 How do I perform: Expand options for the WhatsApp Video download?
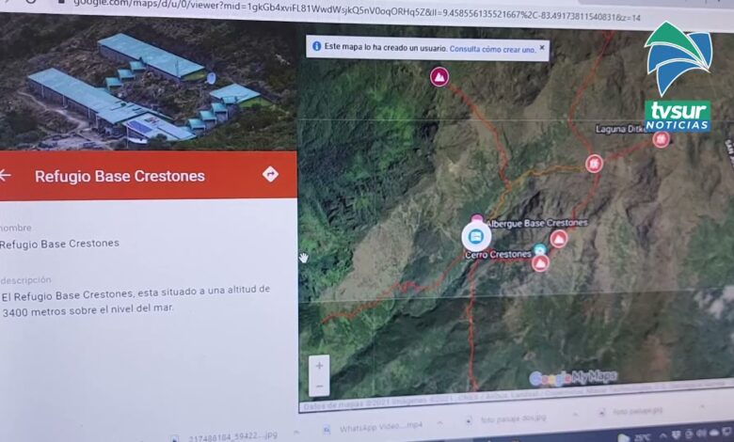point(440,423)
